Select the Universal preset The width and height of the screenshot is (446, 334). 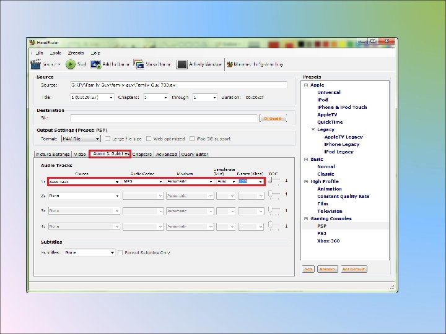(x=329, y=92)
